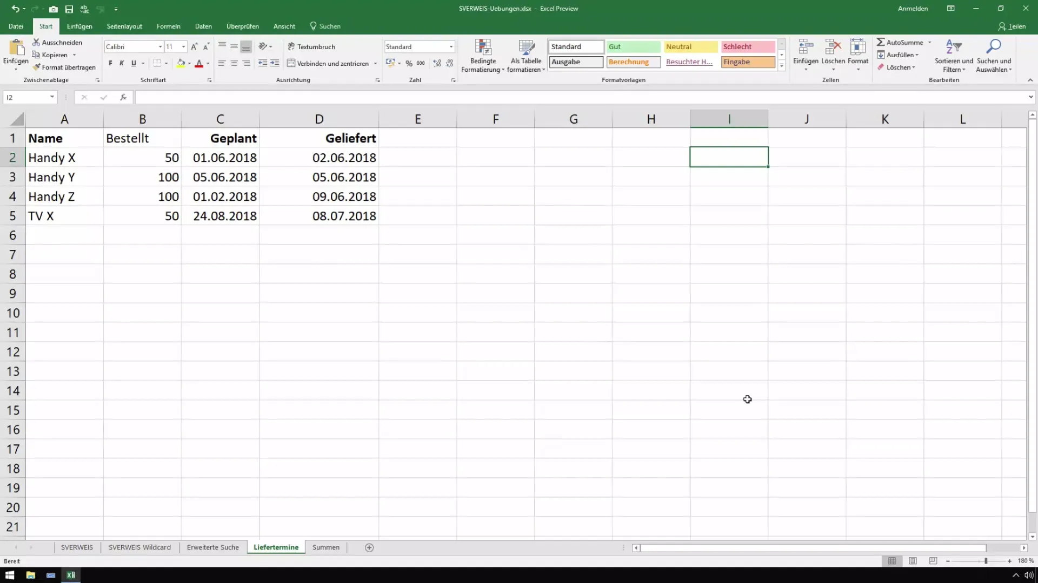
Task: Apply thousands separator 000 format
Action: (x=421, y=63)
